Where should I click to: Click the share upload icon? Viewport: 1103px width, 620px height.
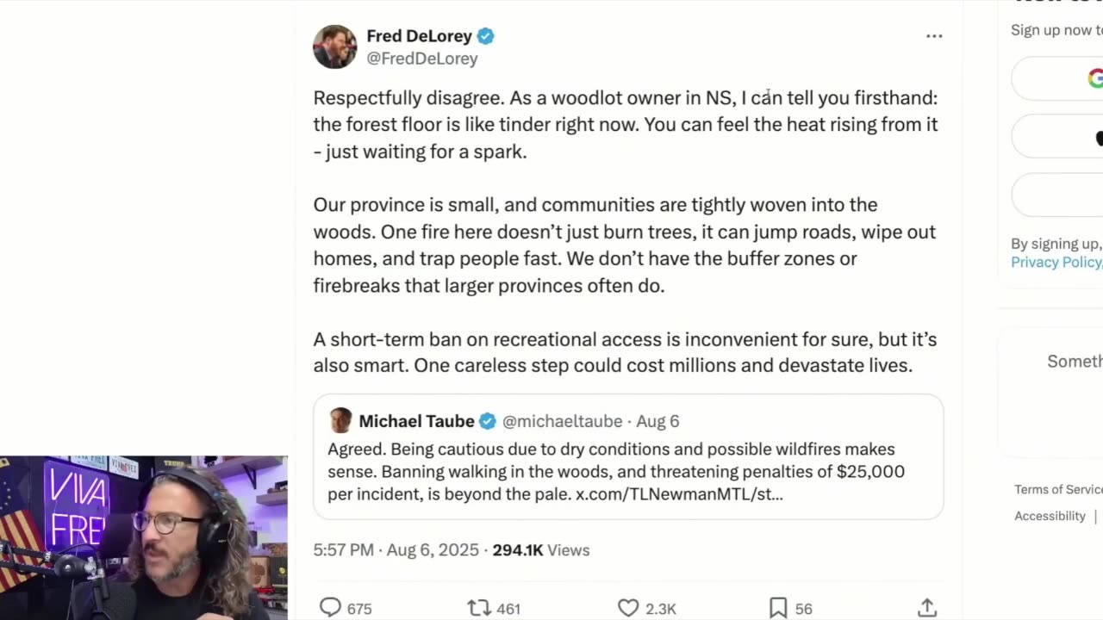927,608
